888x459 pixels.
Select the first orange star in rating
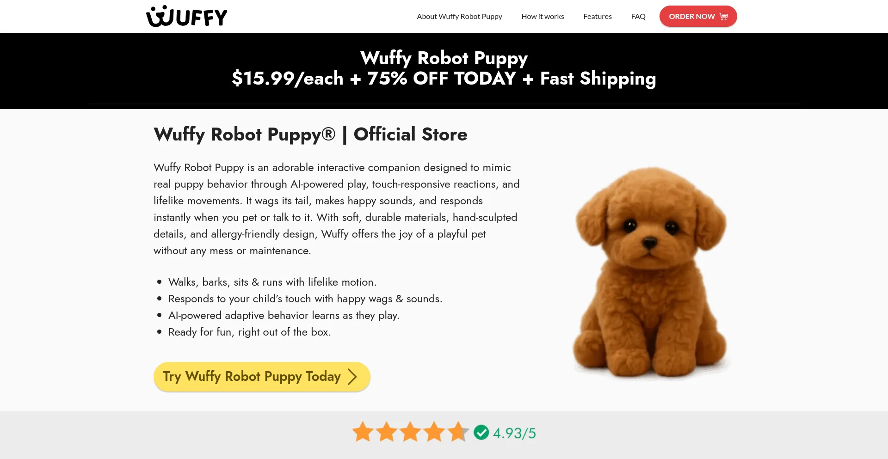363,432
